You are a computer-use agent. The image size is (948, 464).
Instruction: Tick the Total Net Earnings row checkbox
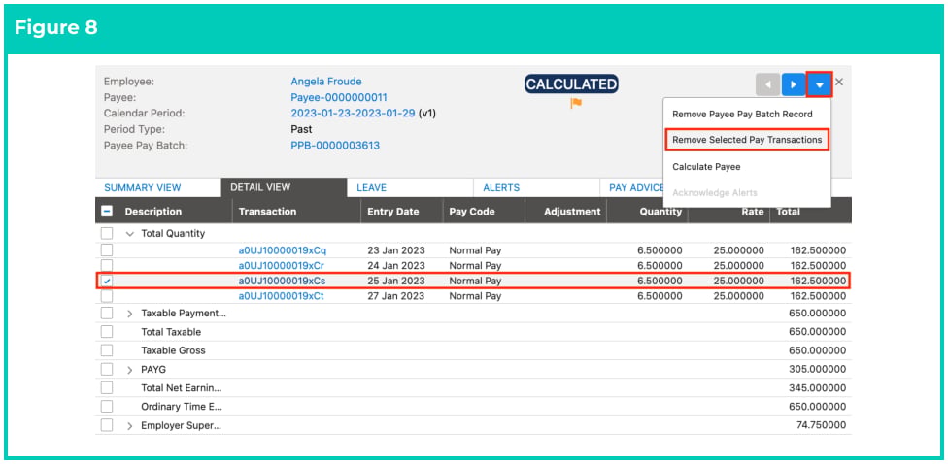107,388
